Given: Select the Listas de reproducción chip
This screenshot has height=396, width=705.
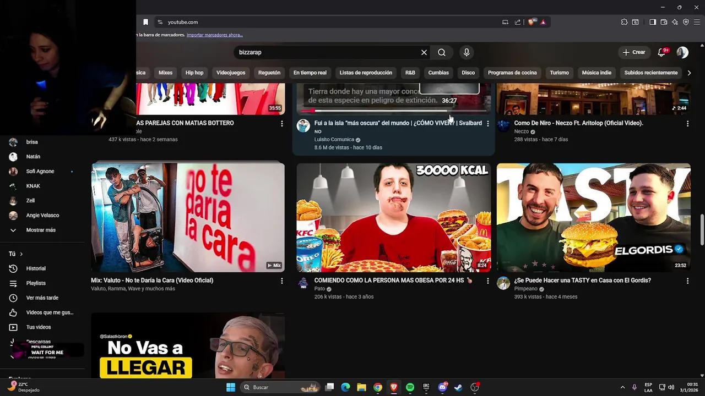Looking at the screenshot, I should click(x=366, y=73).
